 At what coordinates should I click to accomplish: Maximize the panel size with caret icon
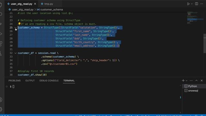(x=196, y=81)
